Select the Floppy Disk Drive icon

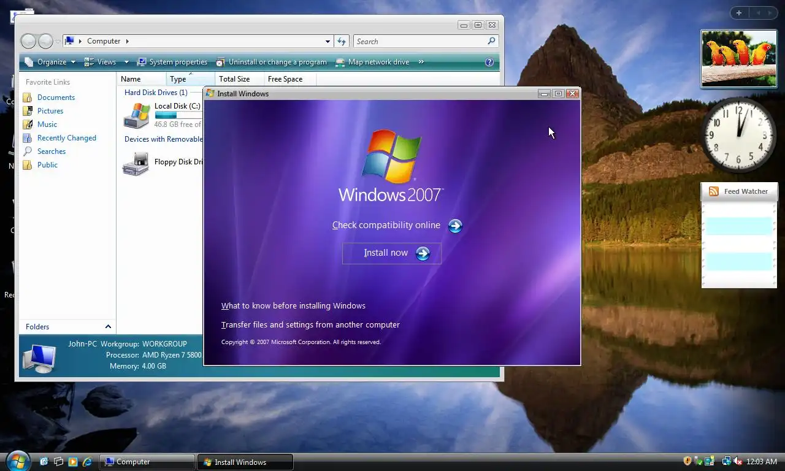[136, 163]
